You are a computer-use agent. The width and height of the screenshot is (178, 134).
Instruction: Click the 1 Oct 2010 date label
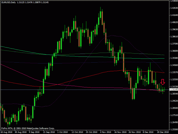pos(63,132)
